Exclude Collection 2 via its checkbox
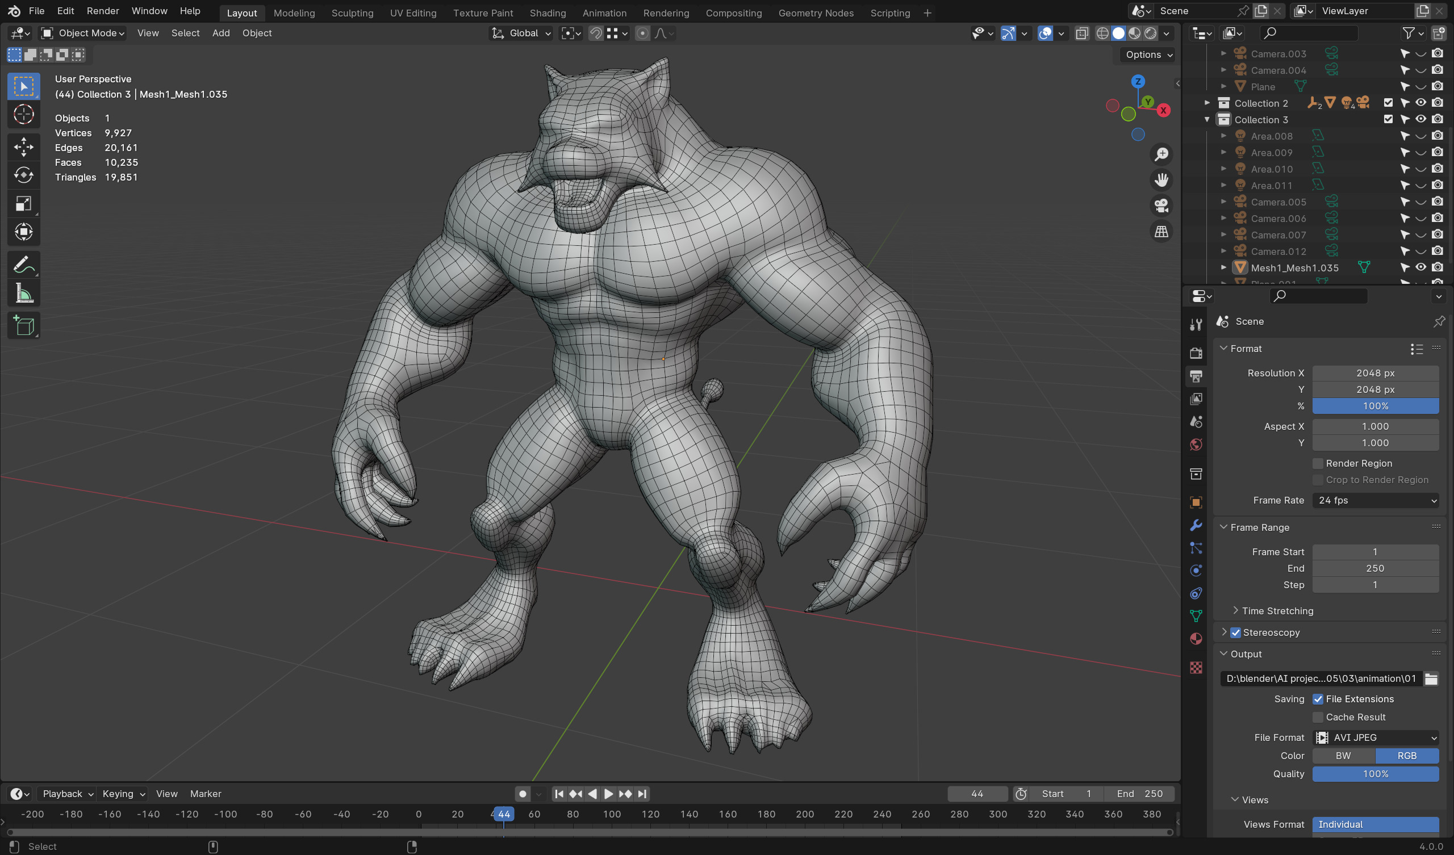The image size is (1454, 855). click(1388, 103)
